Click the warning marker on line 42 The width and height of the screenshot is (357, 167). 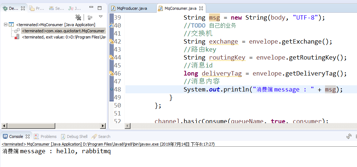[111, 41]
